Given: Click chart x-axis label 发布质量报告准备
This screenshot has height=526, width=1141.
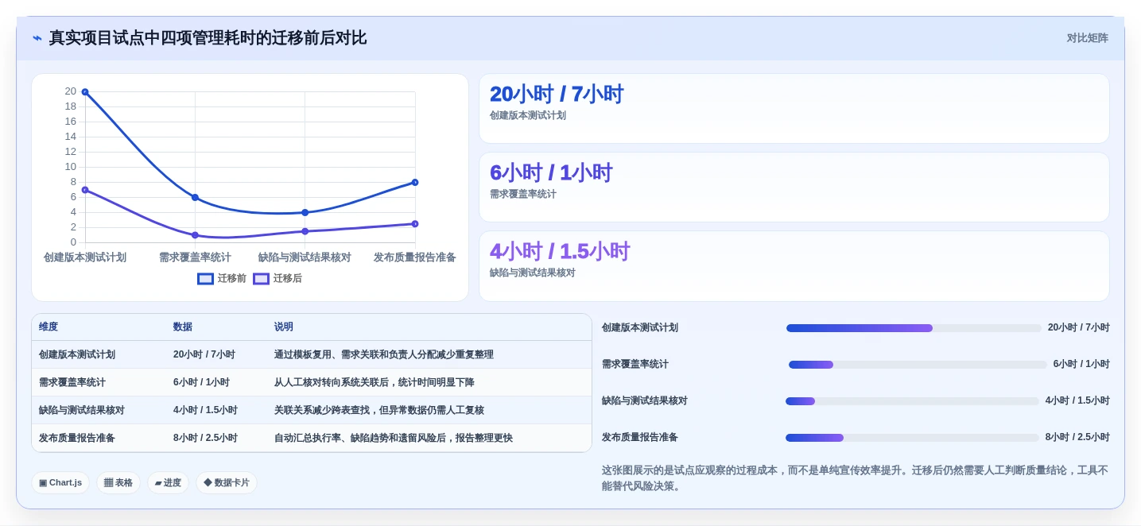Looking at the screenshot, I should tap(415, 257).
